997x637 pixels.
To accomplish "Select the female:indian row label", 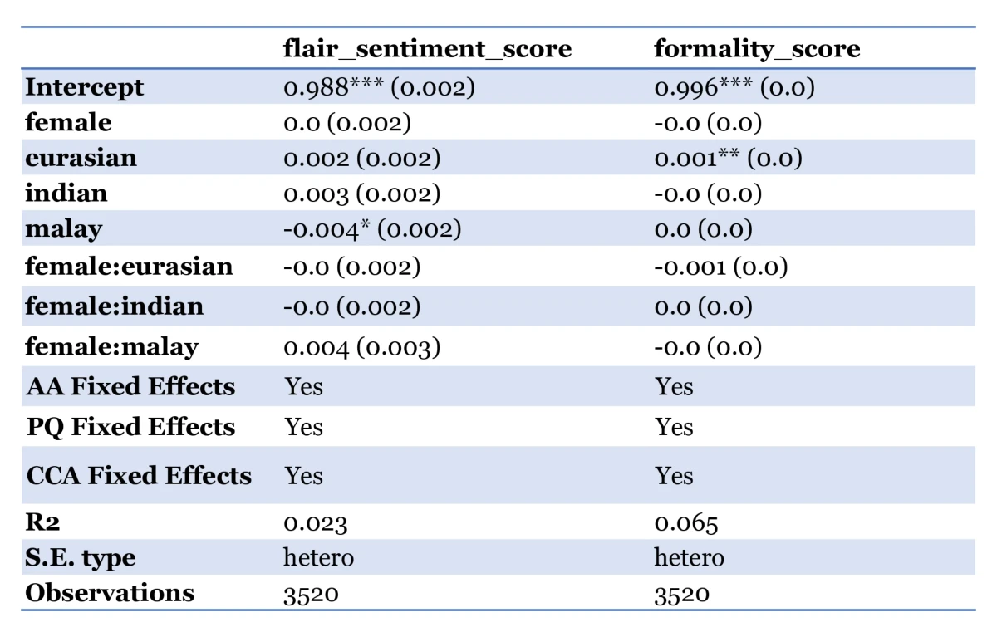I will (x=114, y=306).
